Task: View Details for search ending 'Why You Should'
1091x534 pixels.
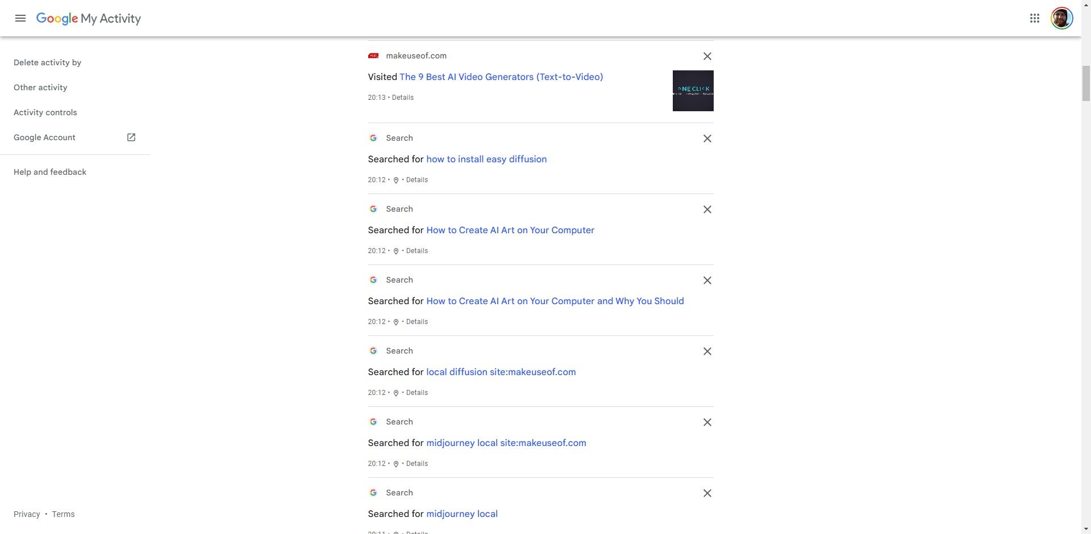Action: (x=417, y=322)
